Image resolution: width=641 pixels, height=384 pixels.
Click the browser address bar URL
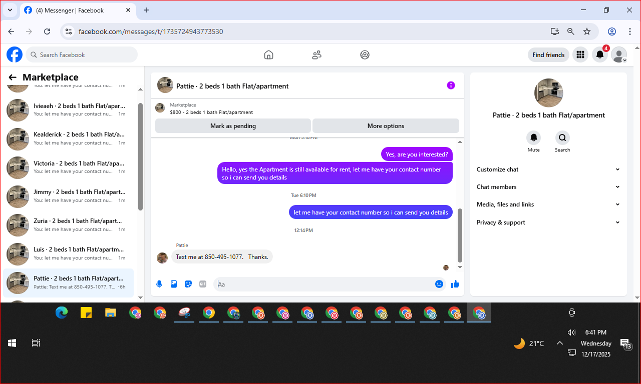pyautogui.click(x=151, y=31)
